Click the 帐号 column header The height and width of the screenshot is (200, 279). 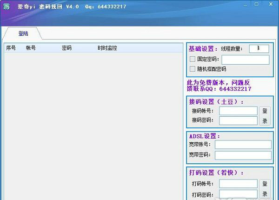pyautogui.click(x=31, y=48)
